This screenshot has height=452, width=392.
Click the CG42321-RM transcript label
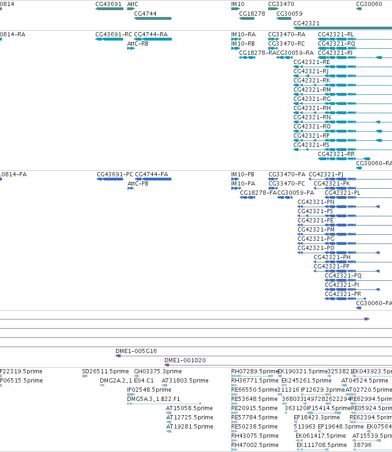coord(312,90)
